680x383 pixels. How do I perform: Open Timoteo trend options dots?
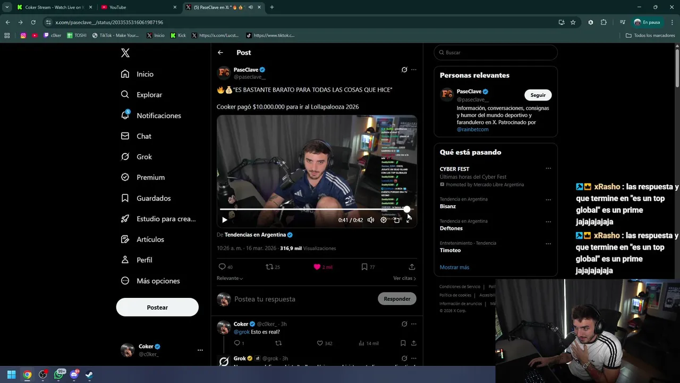click(x=548, y=244)
